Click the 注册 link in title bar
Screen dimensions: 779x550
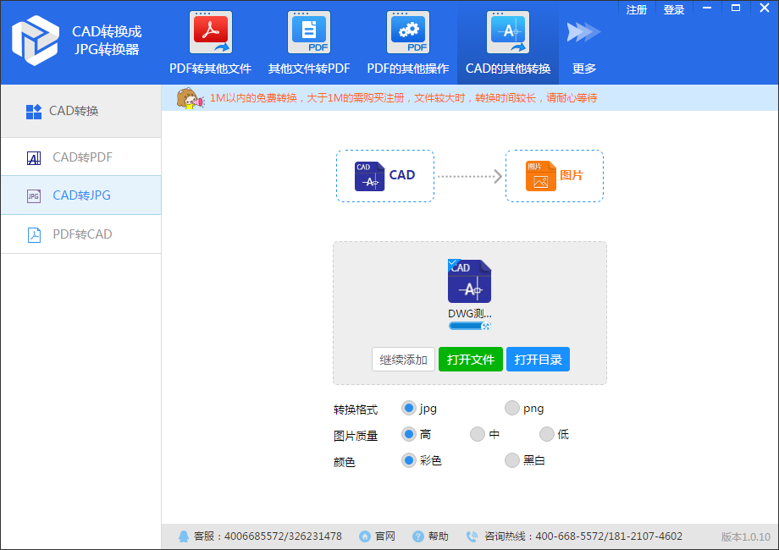(x=637, y=10)
